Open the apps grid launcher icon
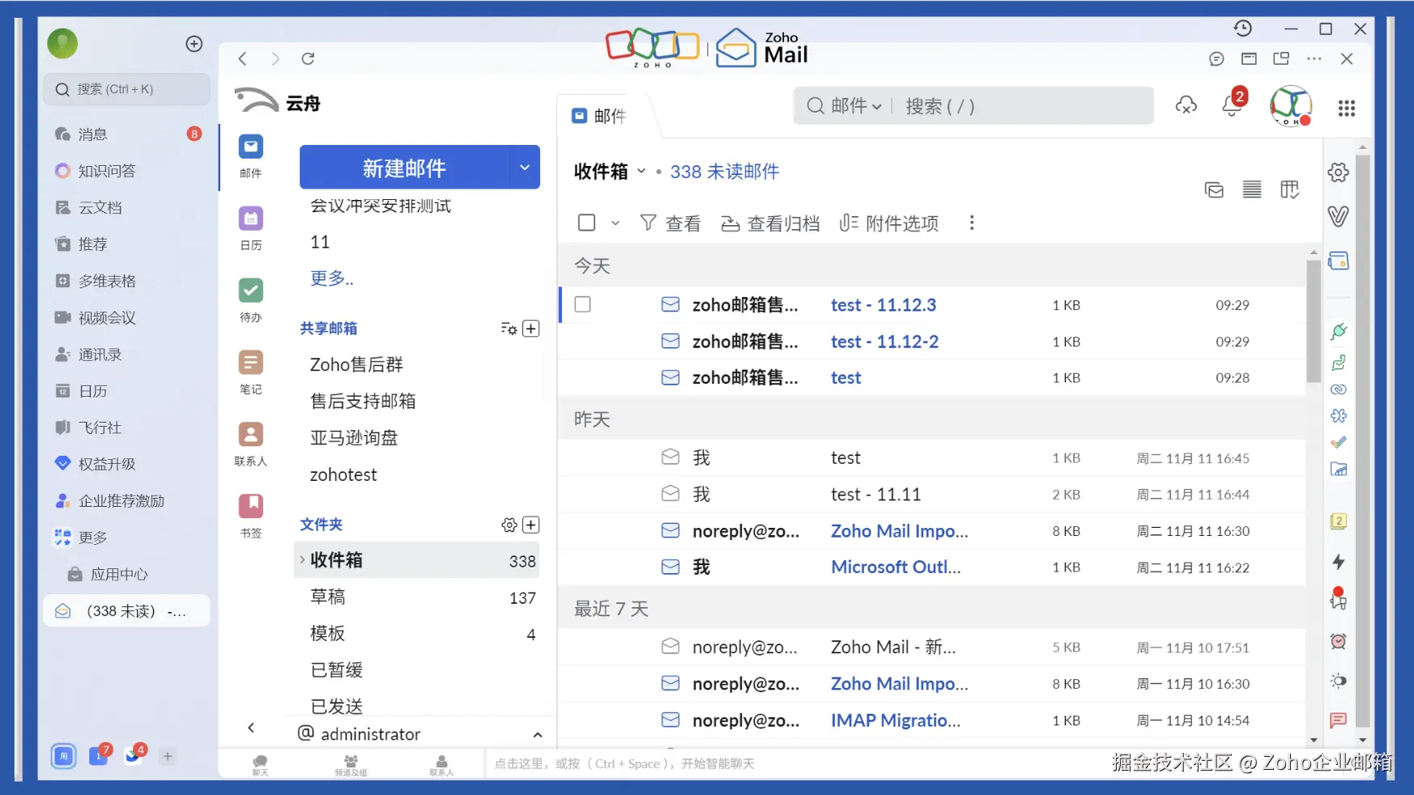Screen dimensions: 1414x795 pyautogui.click(x=1346, y=108)
